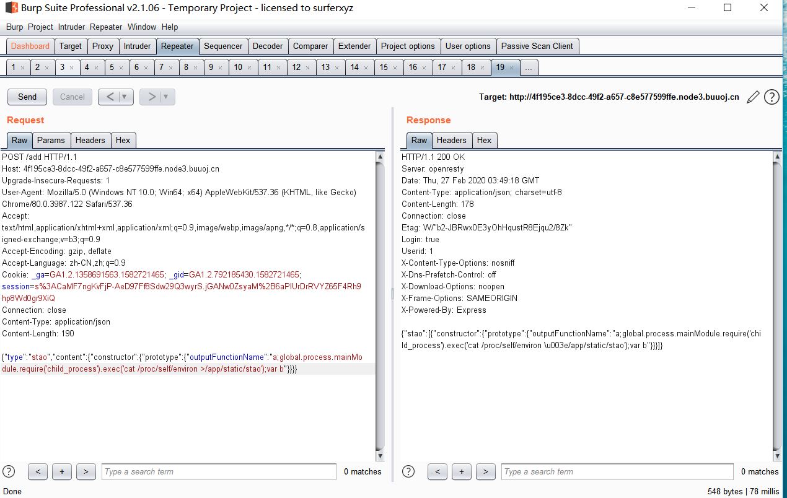Click scroll-down arrow of Response viewer scrollbar

pyautogui.click(x=777, y=456)
